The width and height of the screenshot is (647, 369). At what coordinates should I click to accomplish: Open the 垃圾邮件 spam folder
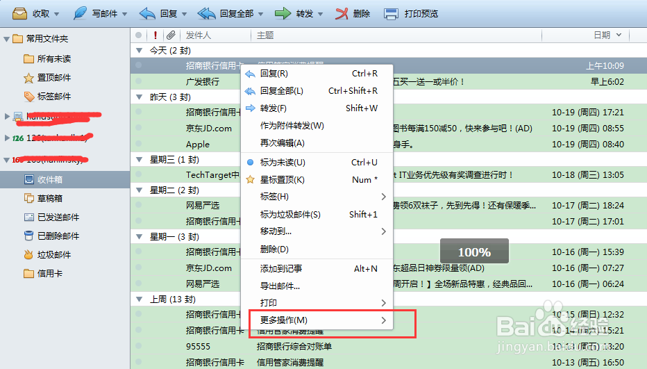point(47,254)
